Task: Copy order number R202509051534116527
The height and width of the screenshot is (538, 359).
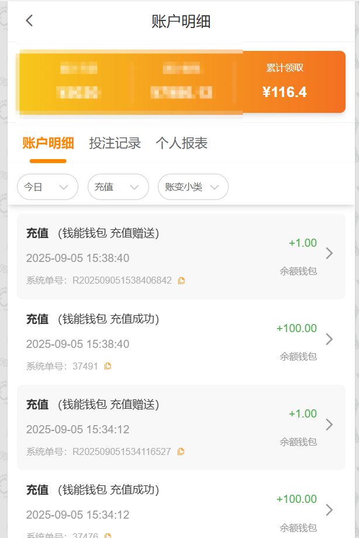Action: click(181, 451)
